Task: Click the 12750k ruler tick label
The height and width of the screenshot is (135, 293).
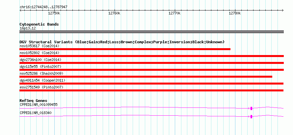Action: click(54, 13)
